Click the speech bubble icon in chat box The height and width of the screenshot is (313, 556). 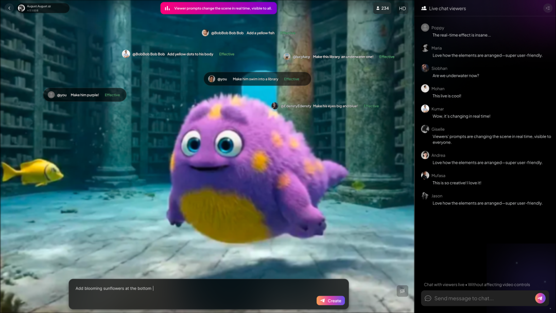(428, 299)
